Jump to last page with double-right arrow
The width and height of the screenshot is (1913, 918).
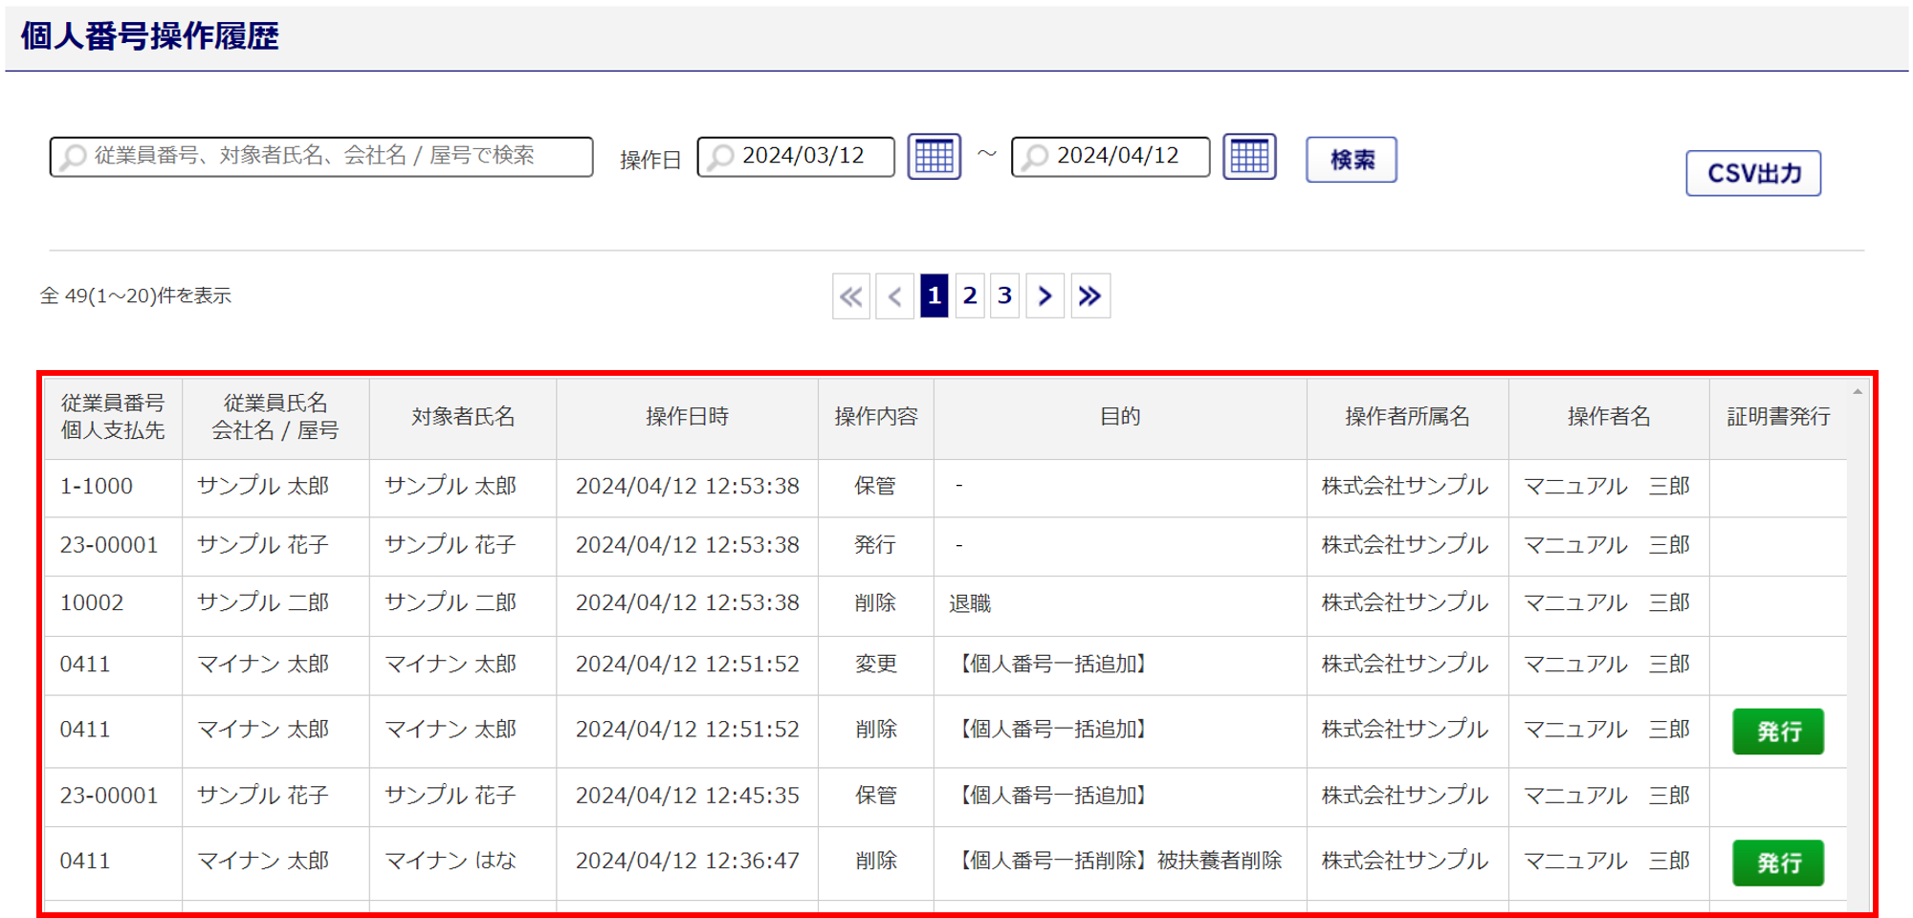click(x=1089, y=296)
